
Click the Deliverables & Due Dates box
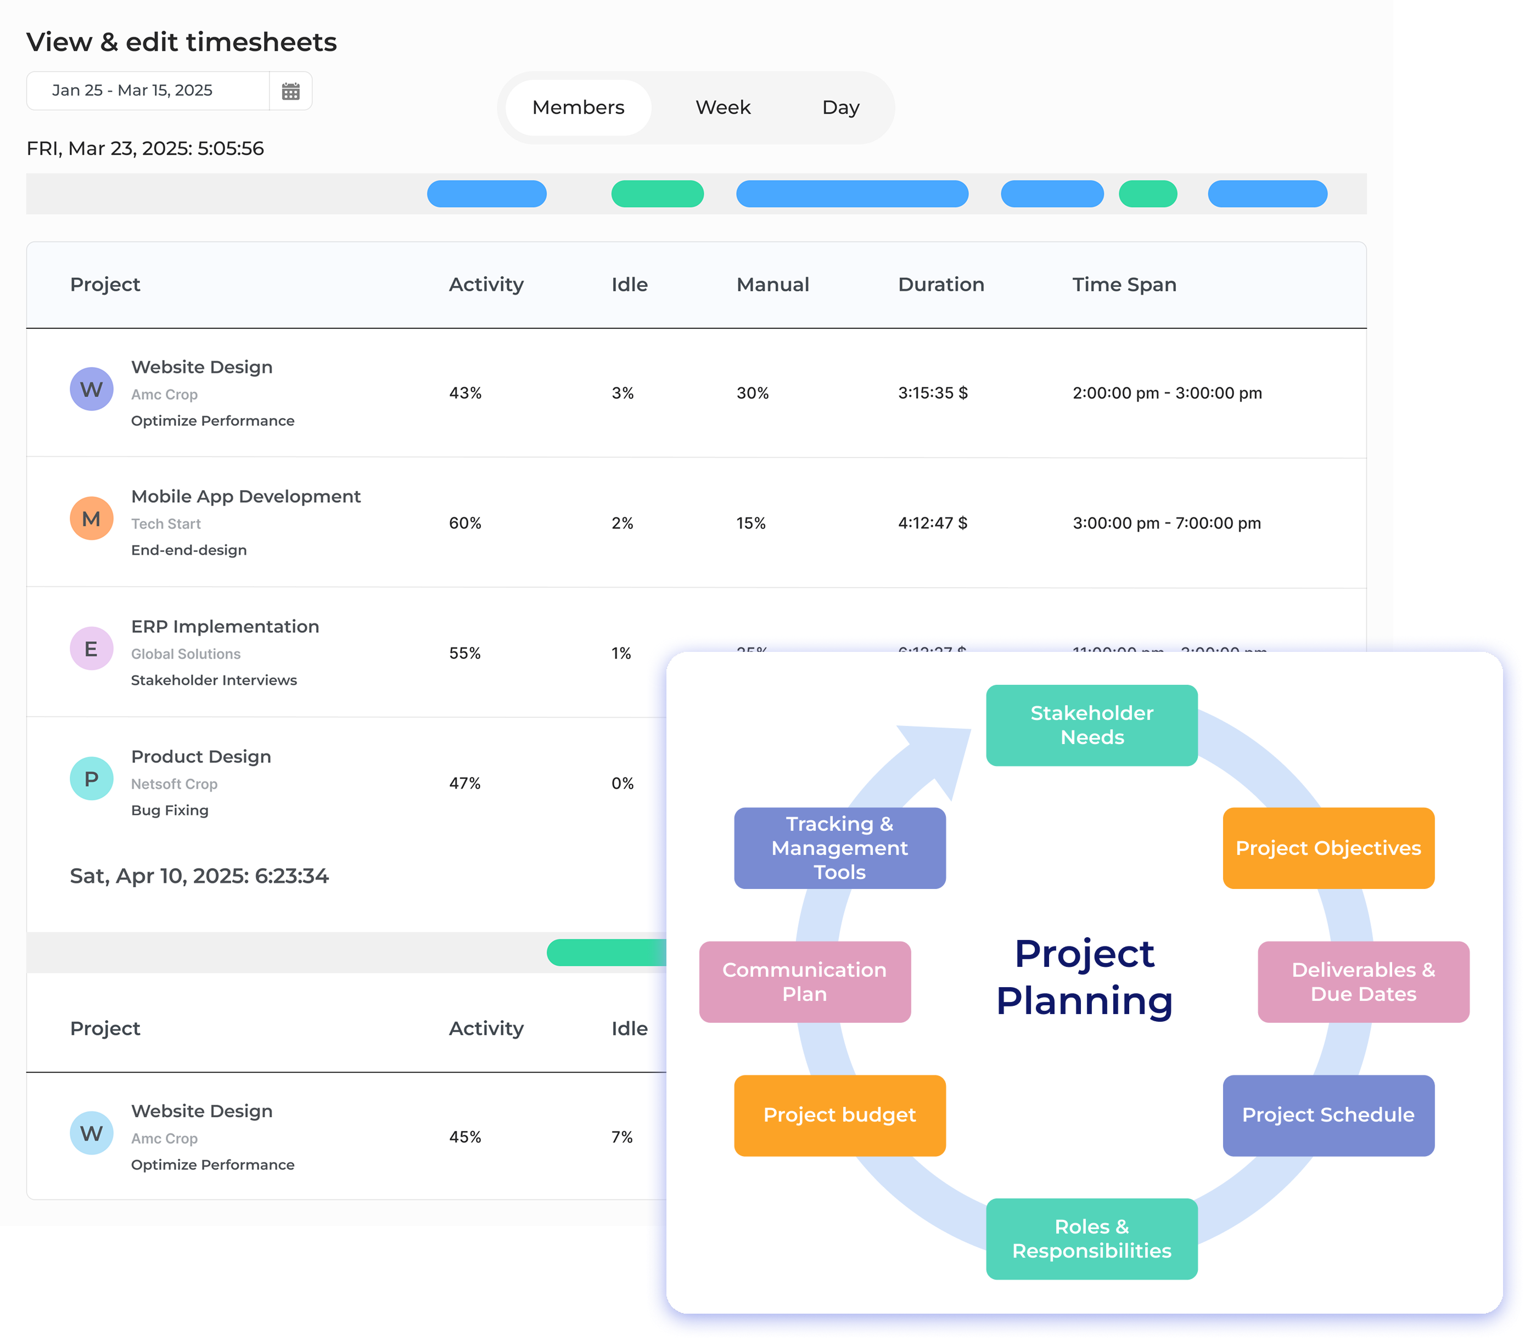(x=1363, y=981)
